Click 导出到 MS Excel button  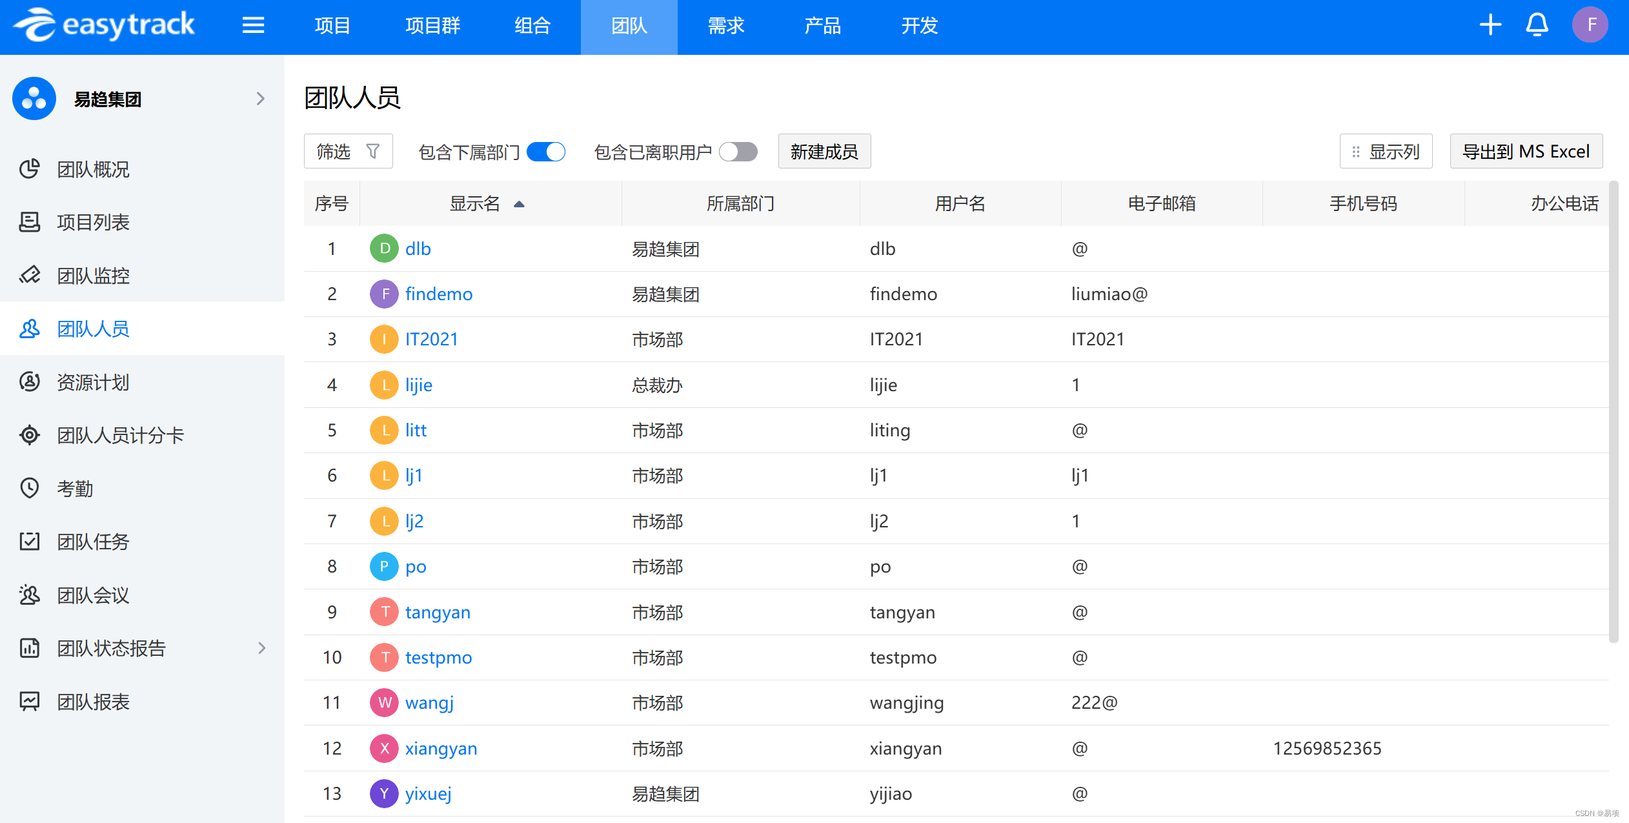1526,152
